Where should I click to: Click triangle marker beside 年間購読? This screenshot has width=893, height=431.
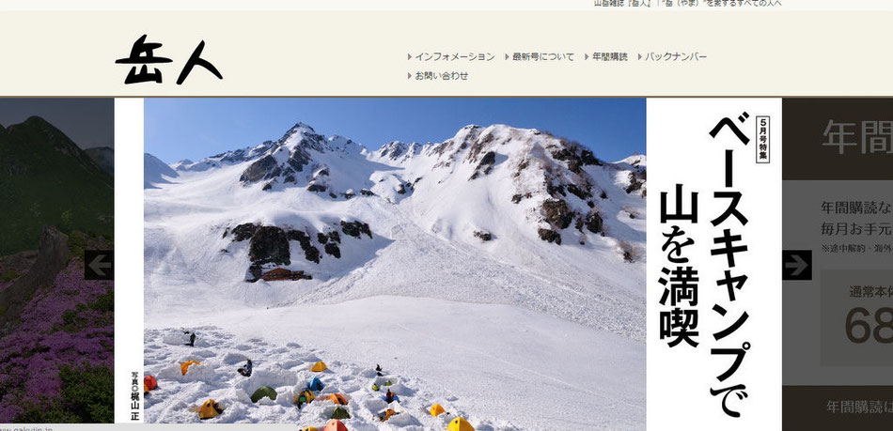pos(587,57)
